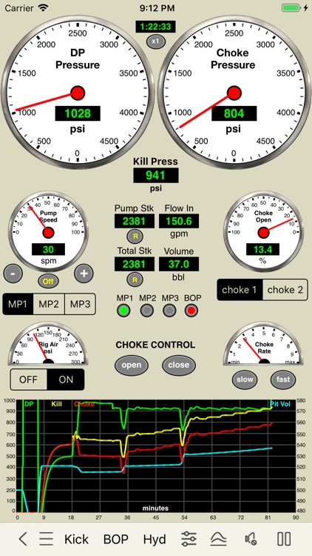Select MP3 pump segment

tap(80, 304)
